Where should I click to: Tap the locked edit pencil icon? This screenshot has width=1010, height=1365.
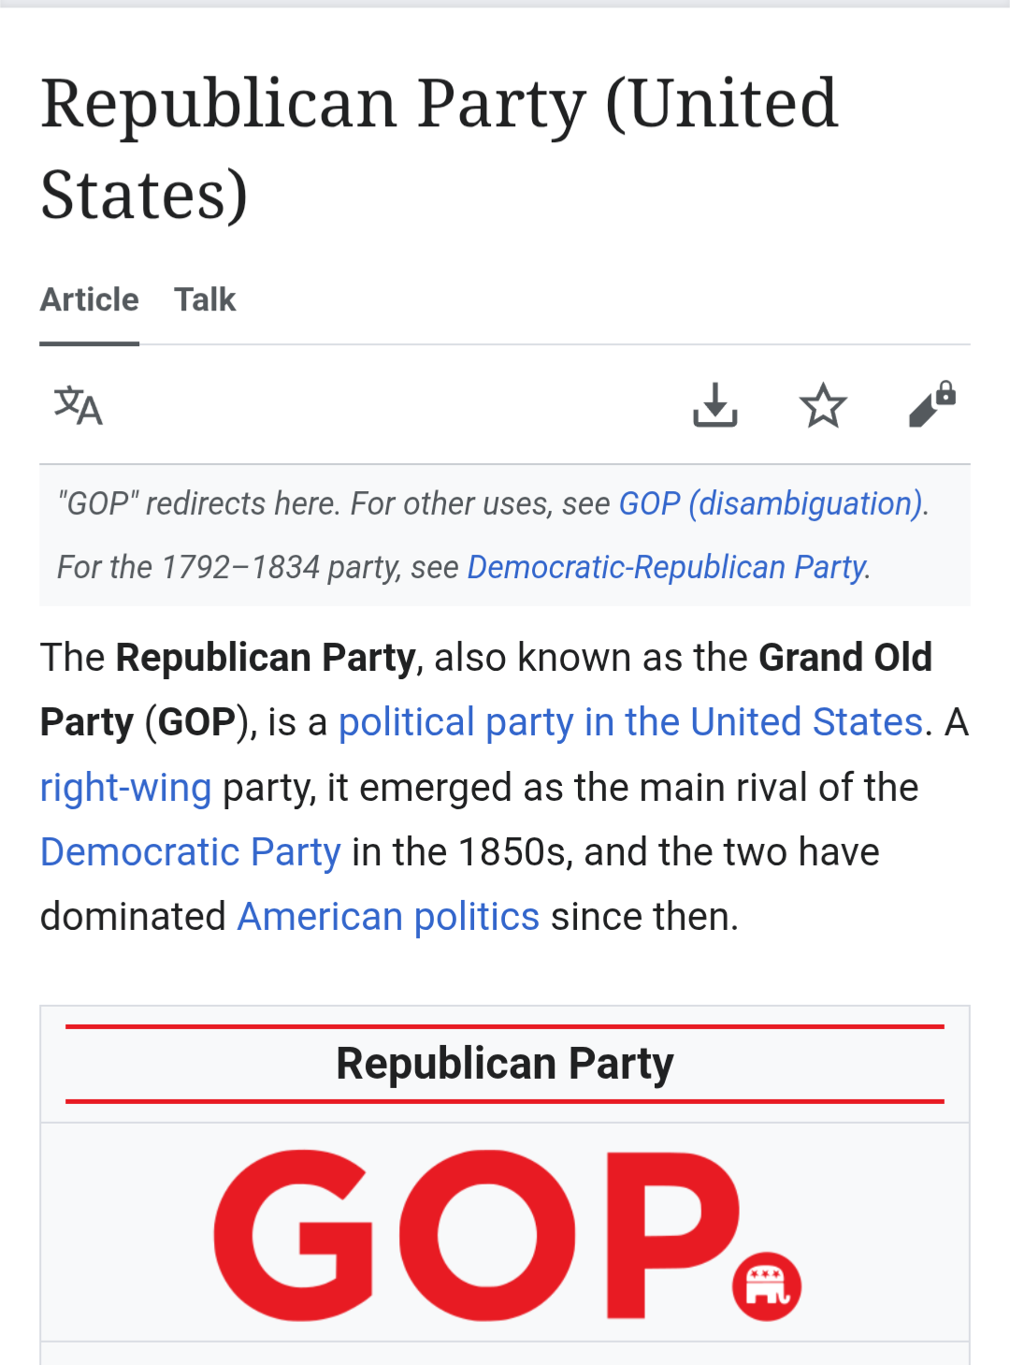click(931, 405)
